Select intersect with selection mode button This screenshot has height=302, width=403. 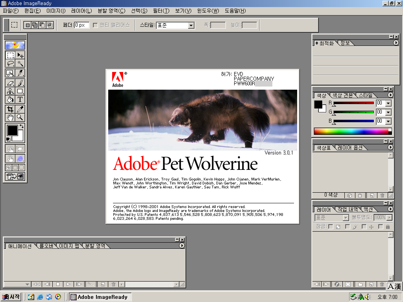[x=50, y=25]
